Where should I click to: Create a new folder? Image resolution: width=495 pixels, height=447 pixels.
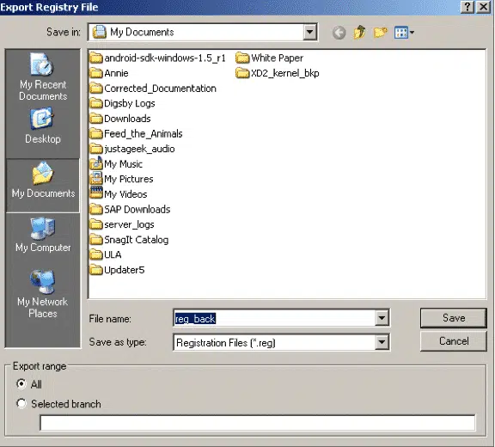coord(380,32)
